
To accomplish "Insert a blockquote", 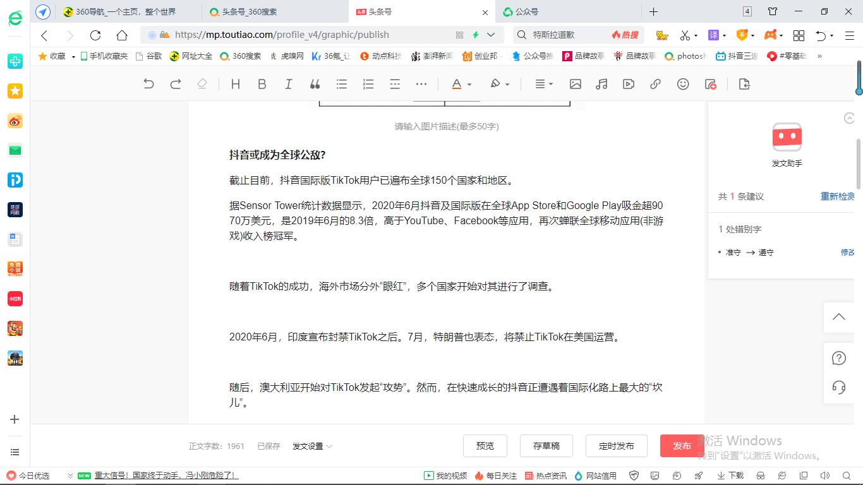I will [x=315, y=83].
